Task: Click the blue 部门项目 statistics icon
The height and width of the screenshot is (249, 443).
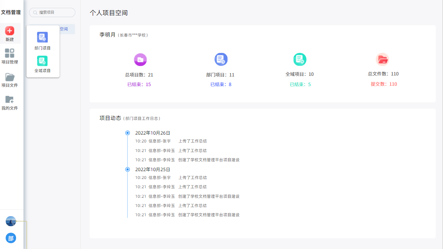Action: pos(221,59)
